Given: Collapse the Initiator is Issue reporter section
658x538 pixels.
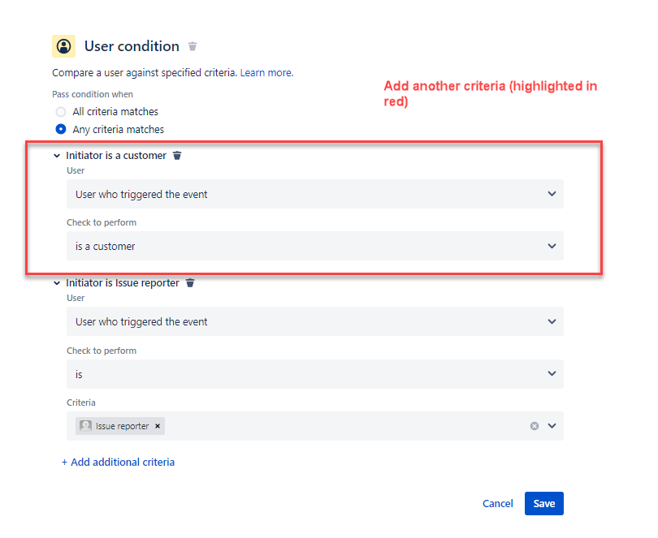Looking at the screenshot, I should pos(57,283).
